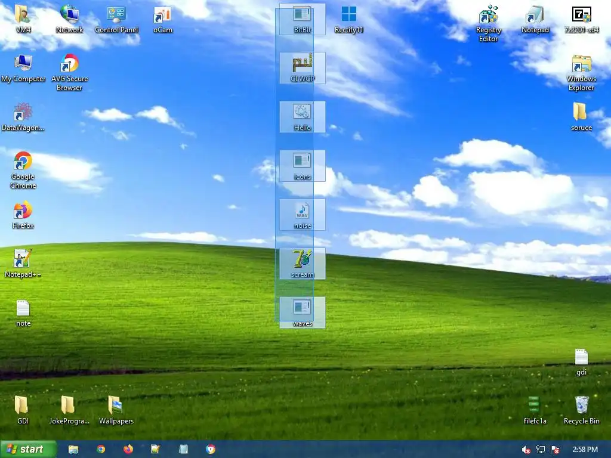
Task: Open the VM4 folder icon
Action: point(23,18)
